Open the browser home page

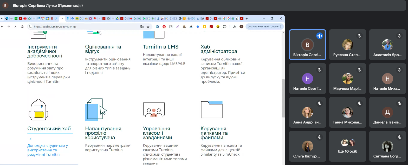(22, 26)
